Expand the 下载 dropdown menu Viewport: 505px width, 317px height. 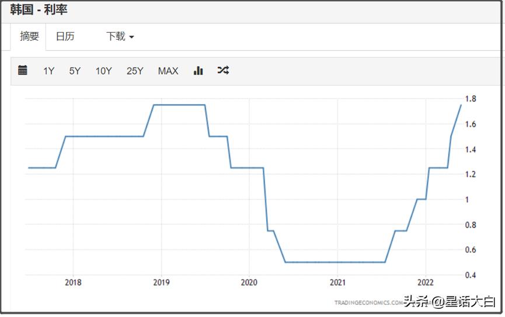[x=120, y=36]
